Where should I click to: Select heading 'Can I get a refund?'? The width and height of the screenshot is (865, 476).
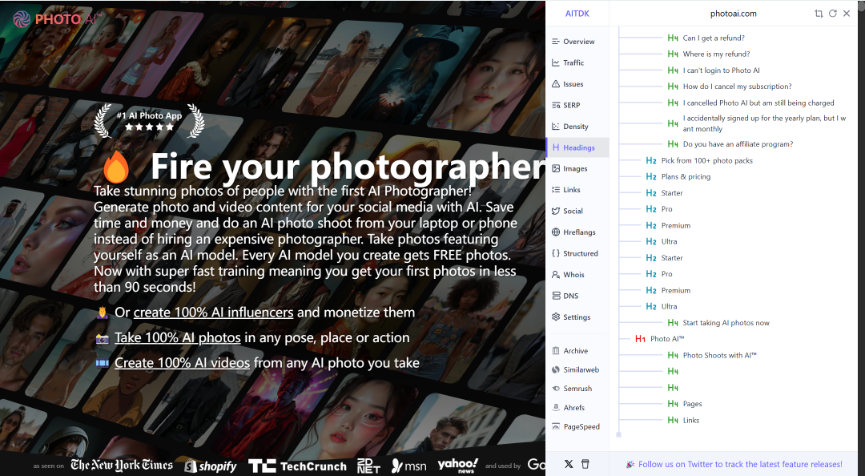(x=714, y=38)
